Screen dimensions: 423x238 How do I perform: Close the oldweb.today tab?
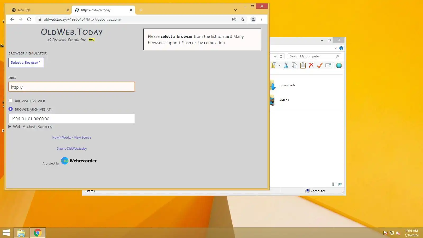[131, 10]
